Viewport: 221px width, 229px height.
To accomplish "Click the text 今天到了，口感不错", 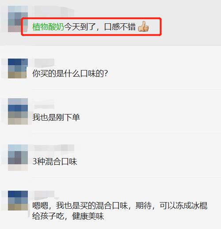I will pyautogui.click(x=100, y=27).
